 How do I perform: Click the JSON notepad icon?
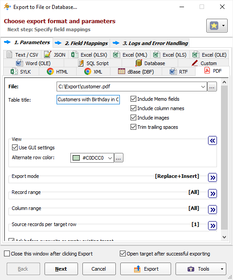[48, 54]
